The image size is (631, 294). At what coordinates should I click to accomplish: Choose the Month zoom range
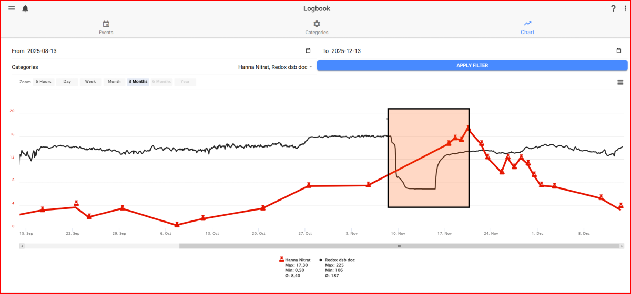click(114, 82)
